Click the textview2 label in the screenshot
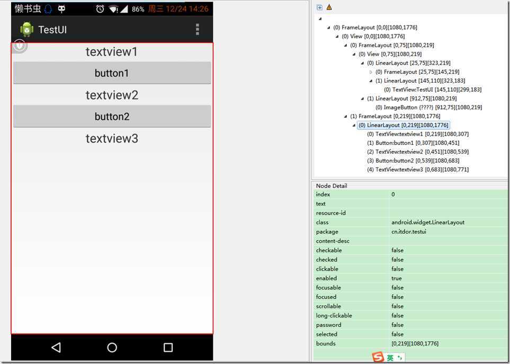This screenshot has height=364, width=510. click(112, 95)
